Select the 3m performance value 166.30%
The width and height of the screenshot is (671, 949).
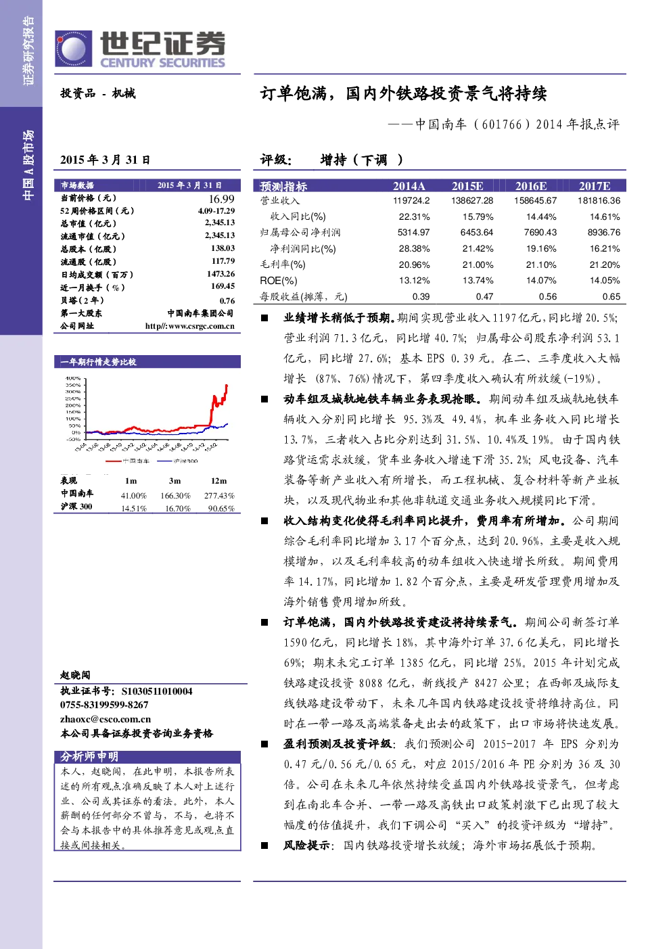coord(175,496)
